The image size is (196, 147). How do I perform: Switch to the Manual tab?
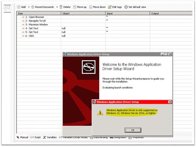tap(22, 137)
